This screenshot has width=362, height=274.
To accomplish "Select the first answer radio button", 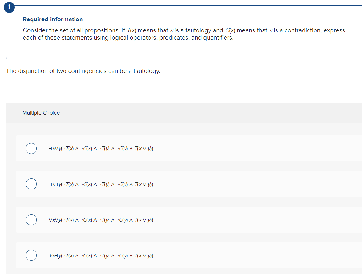I will [x=31, y=148].
